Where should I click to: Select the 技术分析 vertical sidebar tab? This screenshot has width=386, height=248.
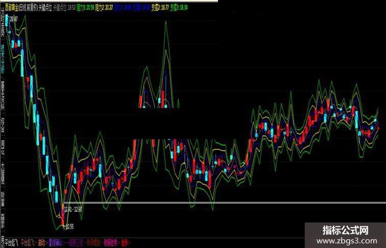(3, 60)
